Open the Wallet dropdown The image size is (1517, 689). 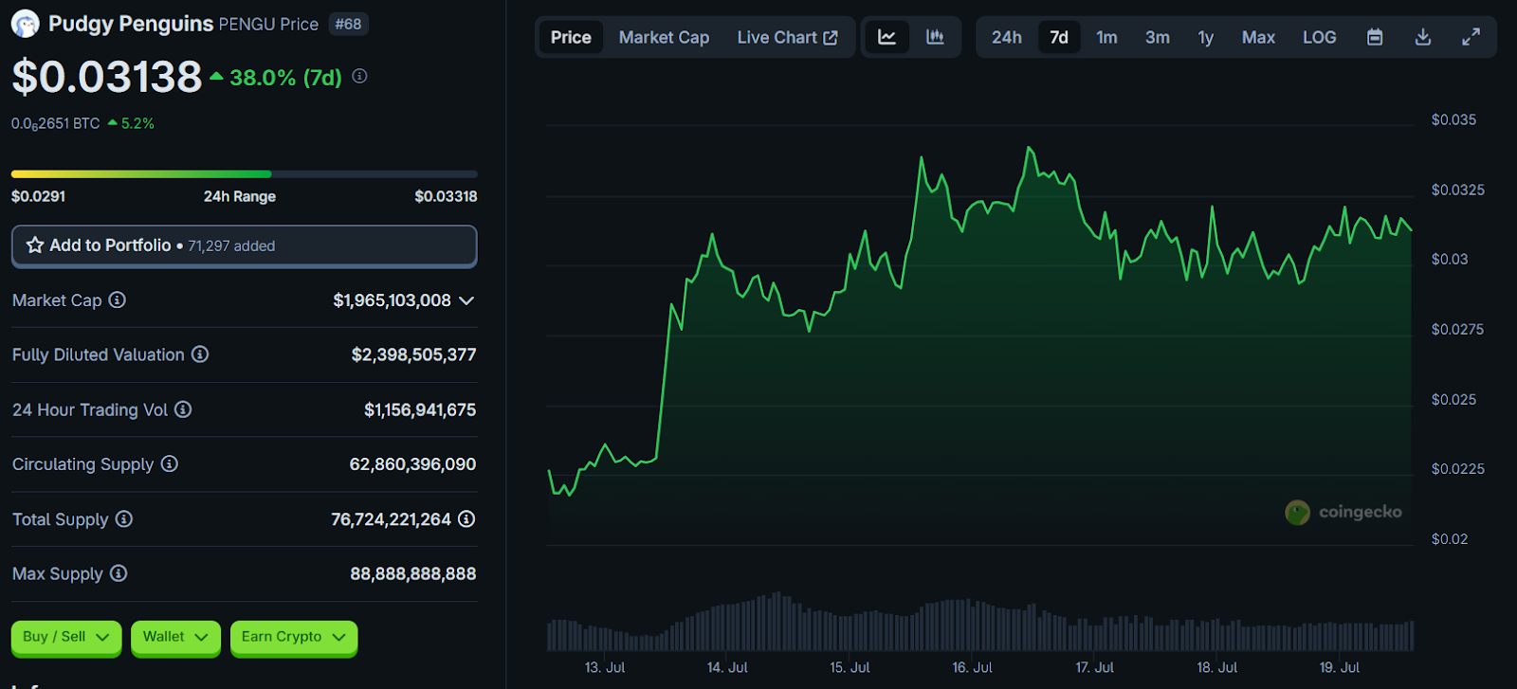click(175, 637)
